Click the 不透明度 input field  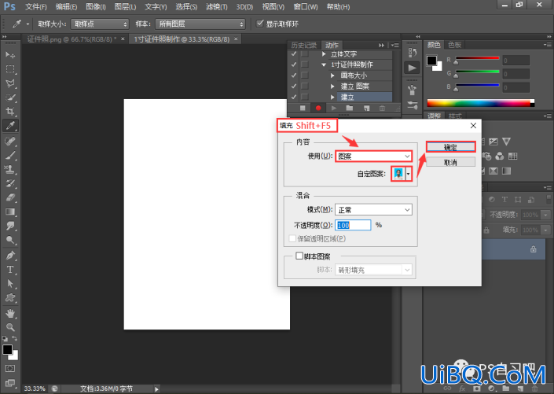tap(353, 225)
